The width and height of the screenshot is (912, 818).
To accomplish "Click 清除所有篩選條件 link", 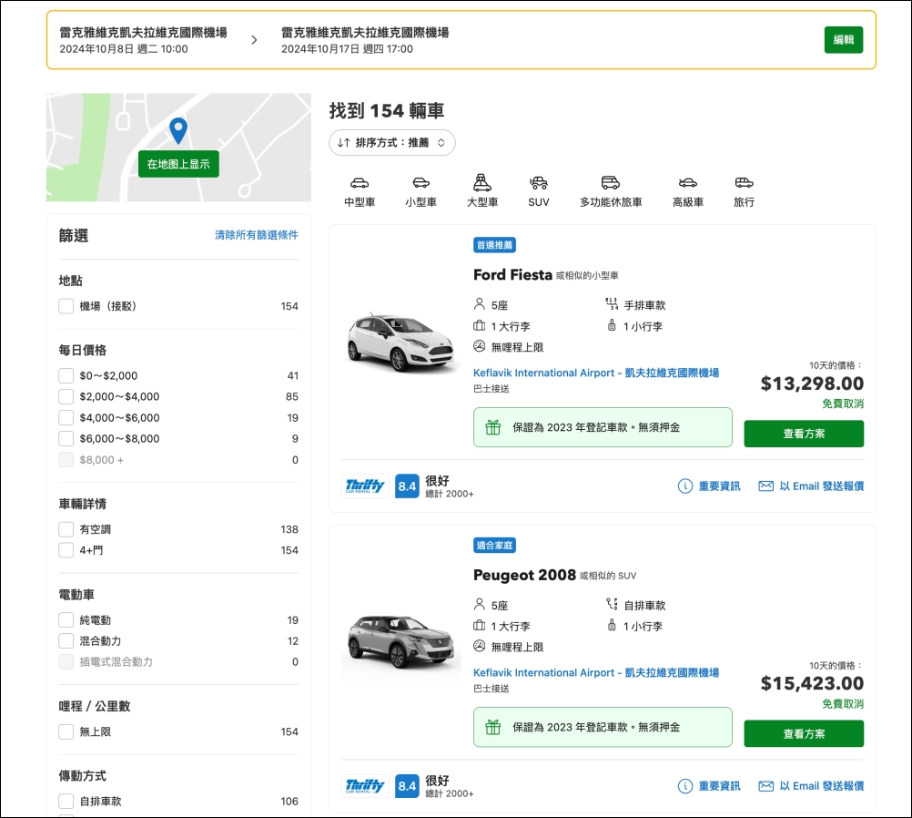I will [x=257, y=235].
